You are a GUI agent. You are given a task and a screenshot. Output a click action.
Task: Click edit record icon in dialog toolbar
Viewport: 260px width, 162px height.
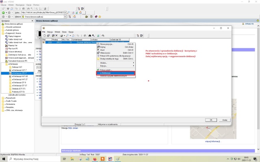point(53,36)
